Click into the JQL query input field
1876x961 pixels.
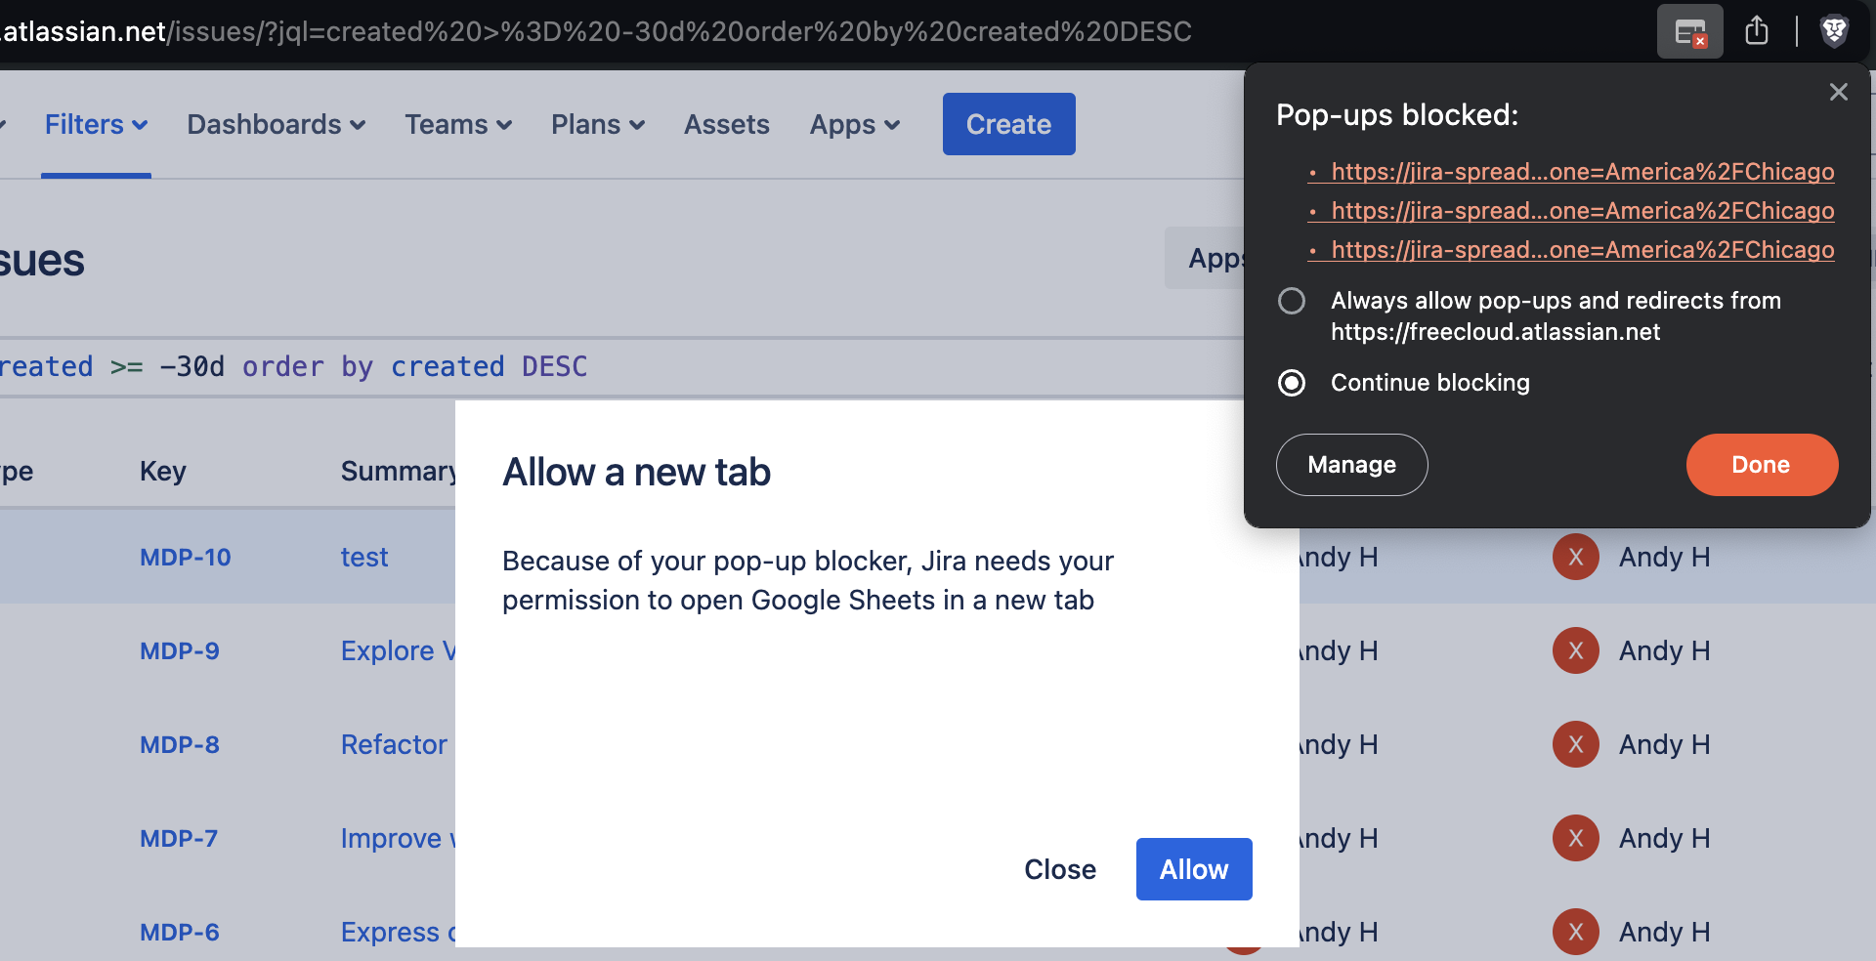pos(621,367)
